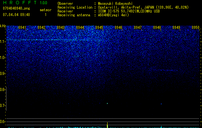
Task: Click the antenna text A504HB(yagi 4el)
Action: coord(113,15)
